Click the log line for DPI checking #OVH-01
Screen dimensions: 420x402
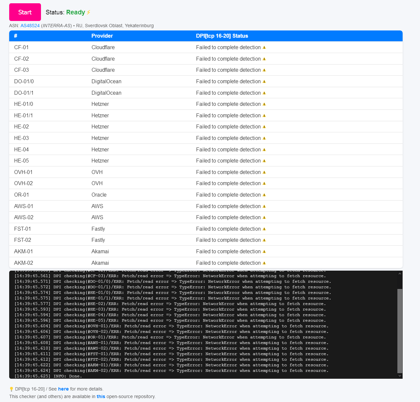(x=171, y=326)
